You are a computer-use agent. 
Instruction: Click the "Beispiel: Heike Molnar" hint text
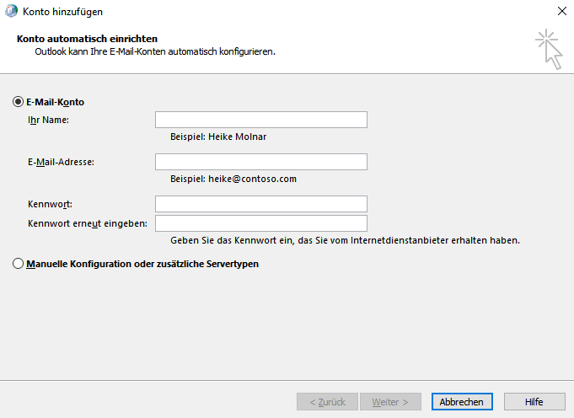218,137
